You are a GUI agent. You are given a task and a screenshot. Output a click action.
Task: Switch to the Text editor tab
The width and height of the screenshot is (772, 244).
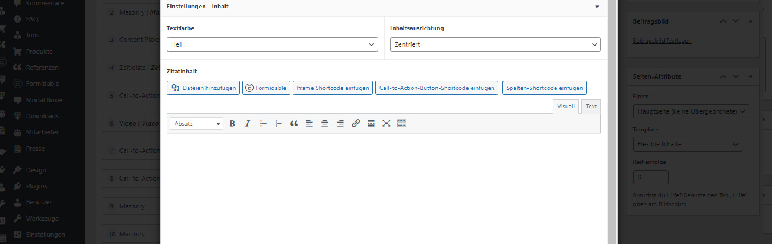[591, 107]
